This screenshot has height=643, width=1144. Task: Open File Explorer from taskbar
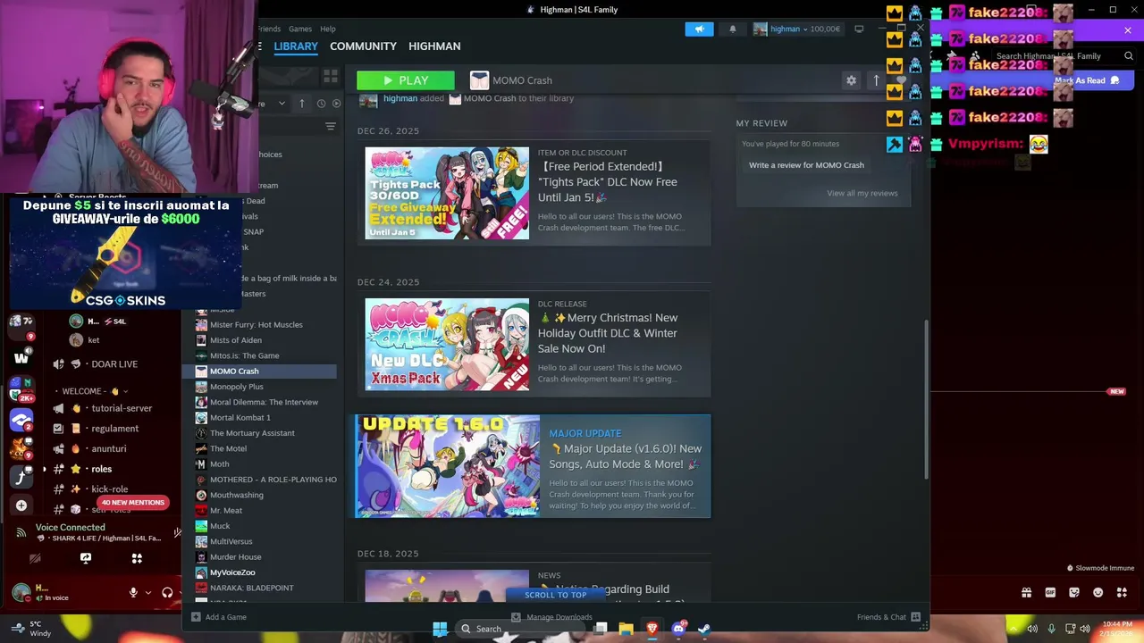[626, 629]
